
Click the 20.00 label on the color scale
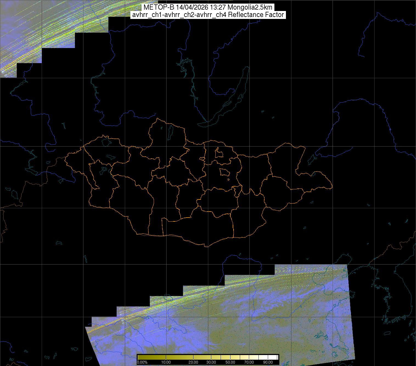click(193, 362)
